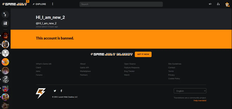Open the grey cat character avatar community
This screenshot has height=109, width=232.
click(x=5, y=44)
